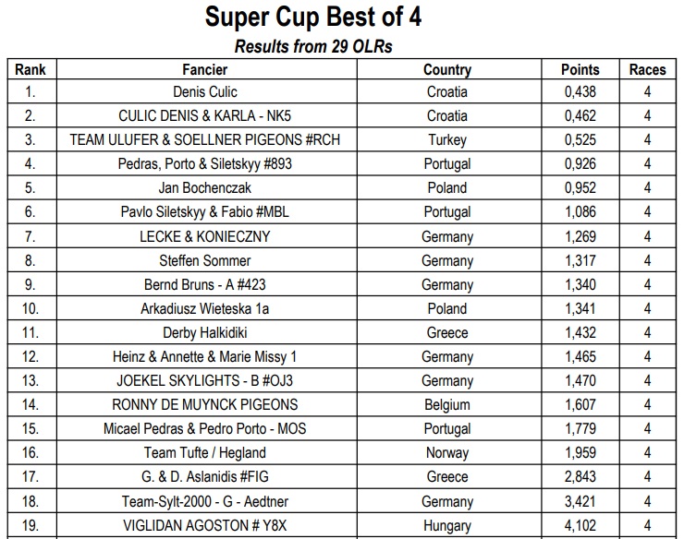Select the Turkey country cell
This screenshot has height=539, width=684.
(x=447, y=140)
